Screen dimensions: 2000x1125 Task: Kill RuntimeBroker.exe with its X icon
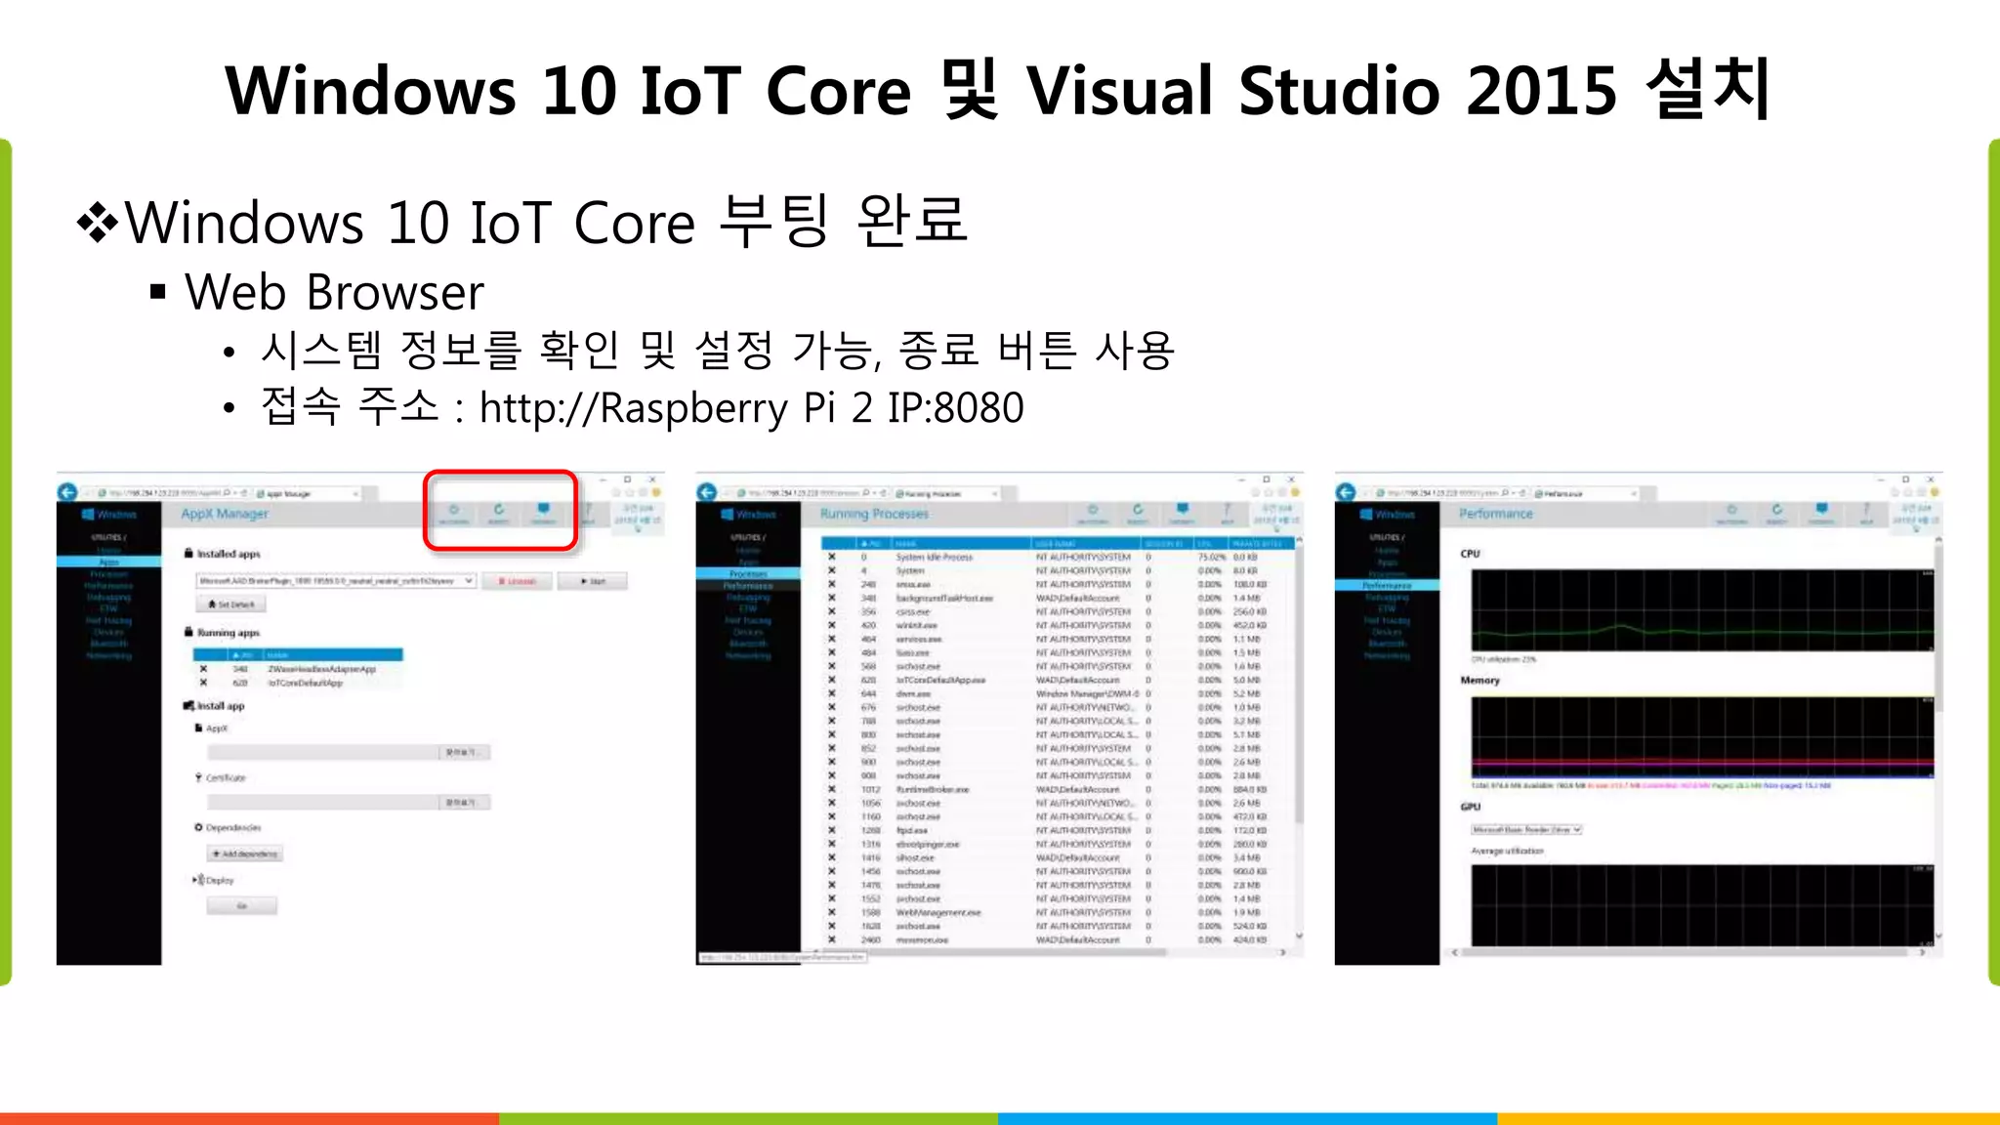coord(832,789)
